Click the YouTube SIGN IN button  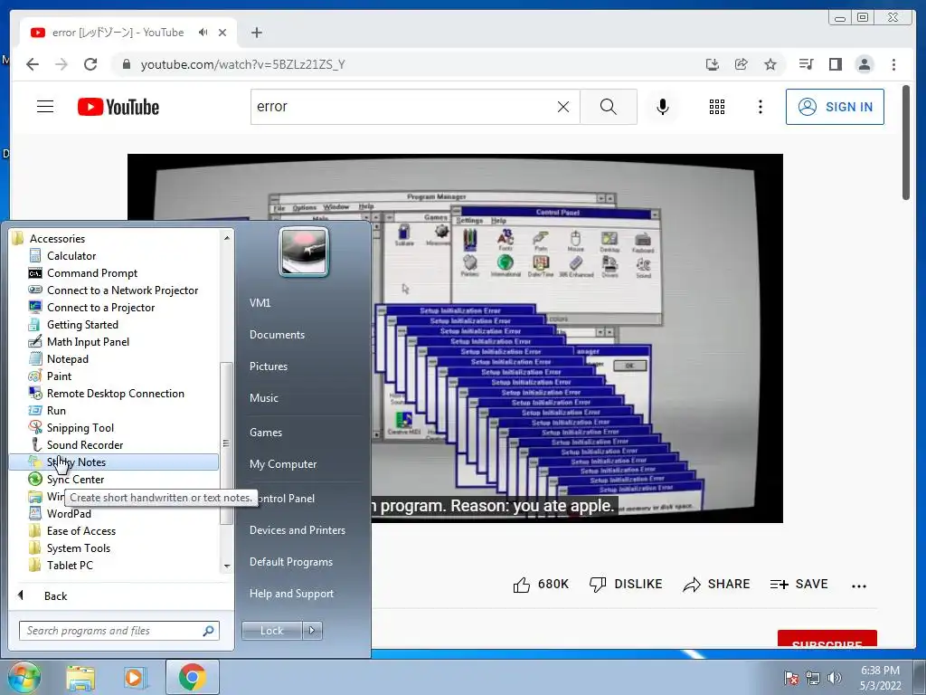(835, 107)
